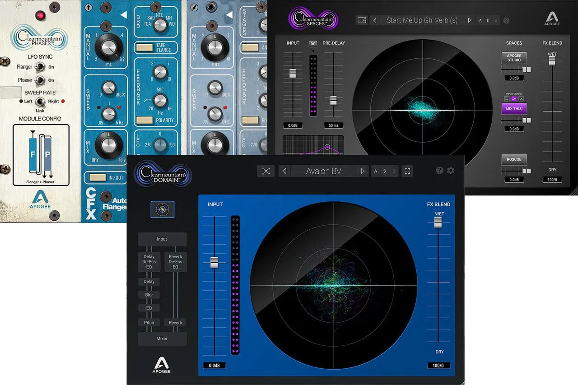Click the Domain 100/0 blend value field
Screen dimensions: 578x385
click(x=438, y=366)
